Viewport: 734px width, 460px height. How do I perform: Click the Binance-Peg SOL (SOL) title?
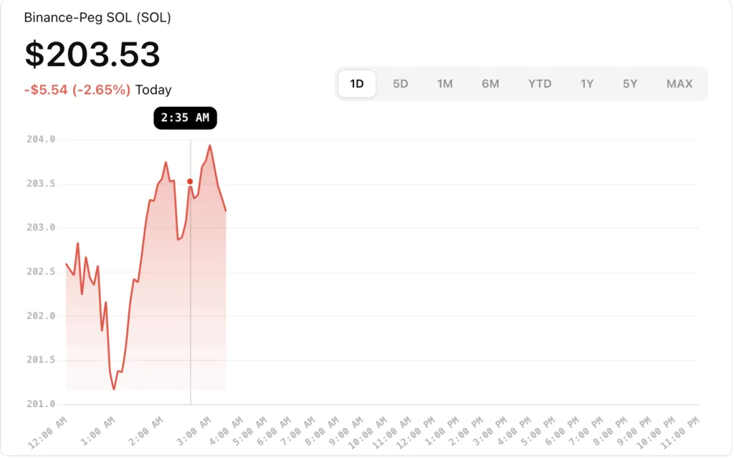97,18
